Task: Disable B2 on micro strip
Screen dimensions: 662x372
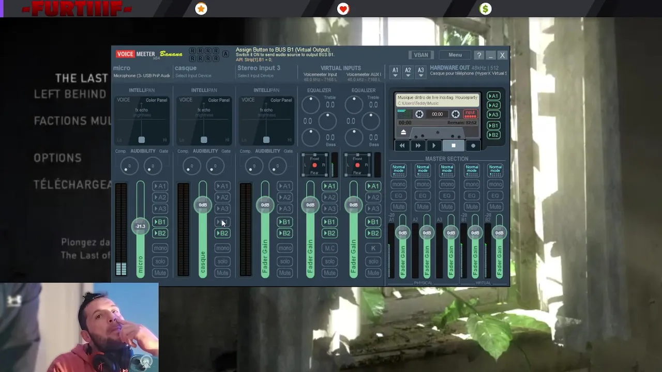Action: tap(160, 234)
